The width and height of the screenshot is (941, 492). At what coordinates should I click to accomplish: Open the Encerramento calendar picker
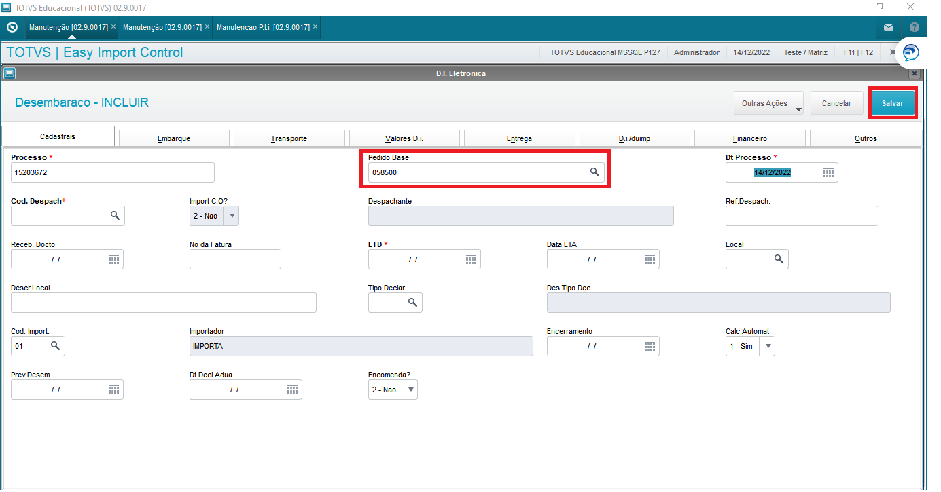coord(650,346)
